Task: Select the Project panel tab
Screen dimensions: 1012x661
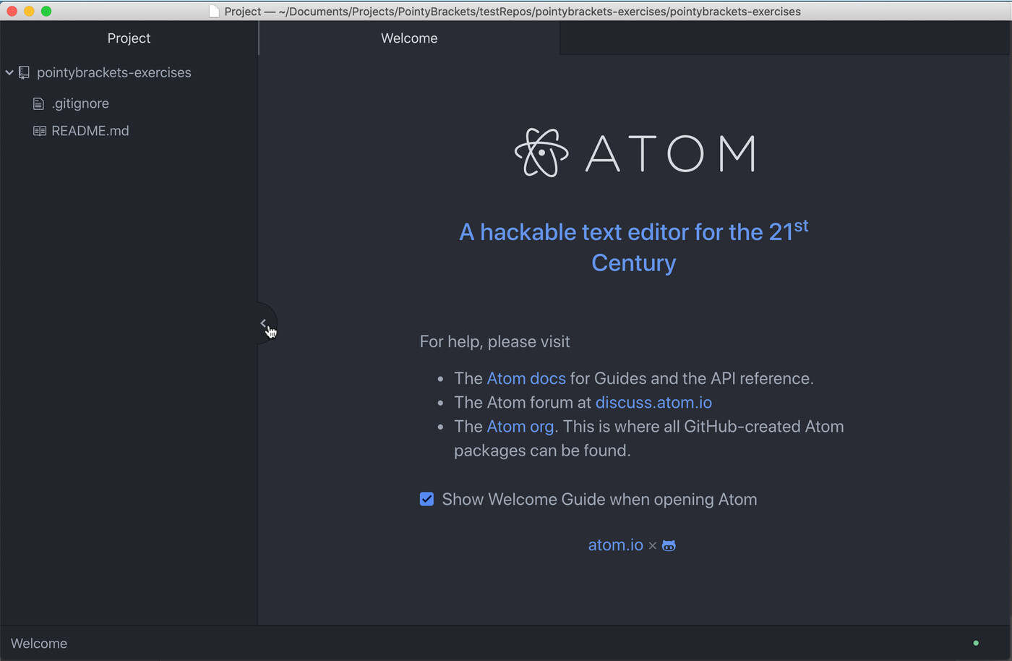Action: point(129,38)
